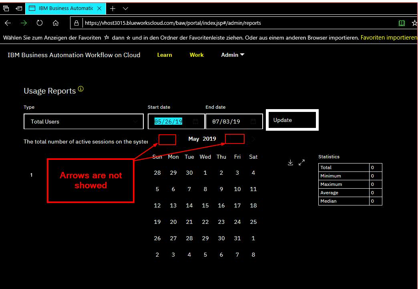
Task: Open a new browser tab
Action: pyautogui.click(x=113, y=8)
